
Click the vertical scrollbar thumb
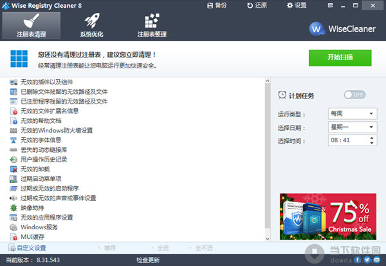coord(268,156)
